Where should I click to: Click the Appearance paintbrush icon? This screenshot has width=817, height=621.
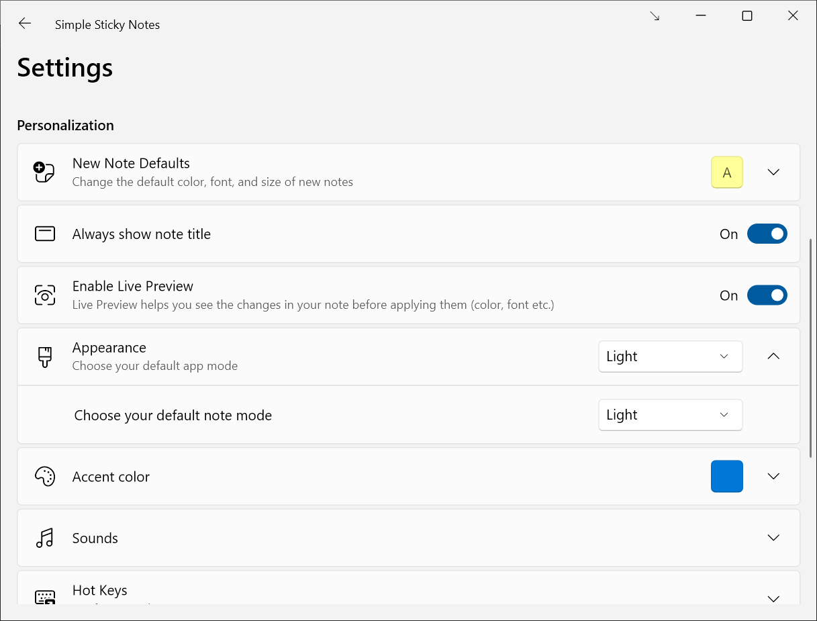[x=44, y=356]
